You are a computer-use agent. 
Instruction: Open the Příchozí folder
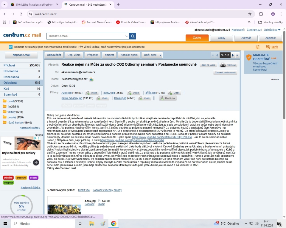pos(9,65)
